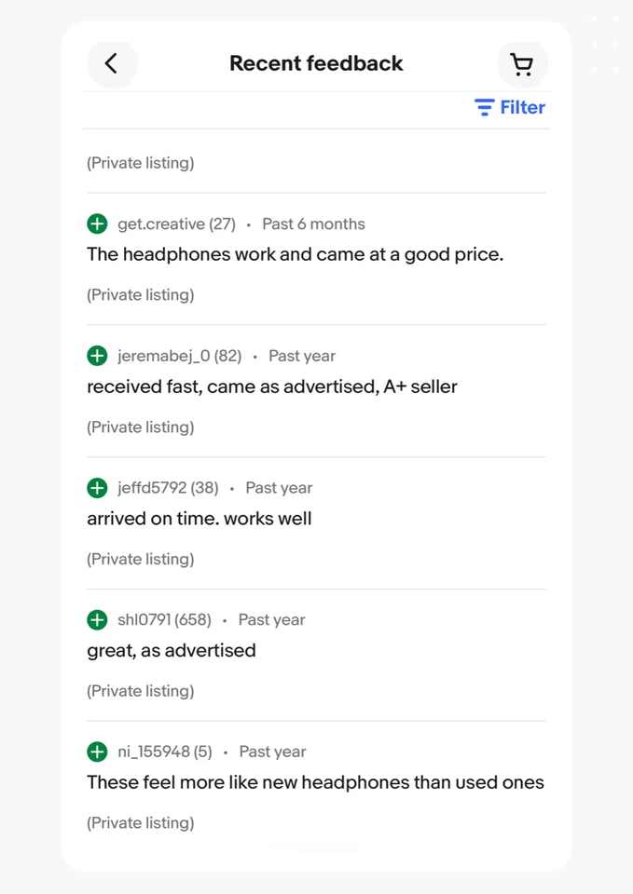Click the Past year label beside shl0791
The width and height of the screenshot is (633, 894).
tap(271, 619)
